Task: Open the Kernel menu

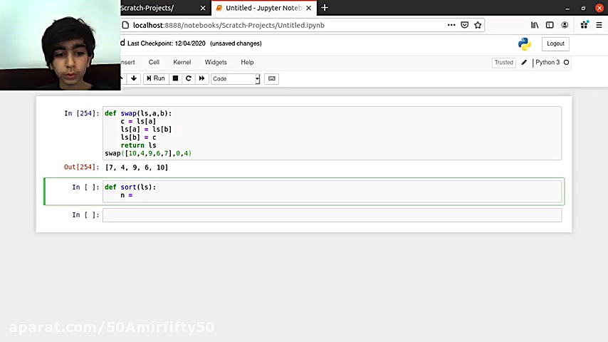Action: [182, 62]
